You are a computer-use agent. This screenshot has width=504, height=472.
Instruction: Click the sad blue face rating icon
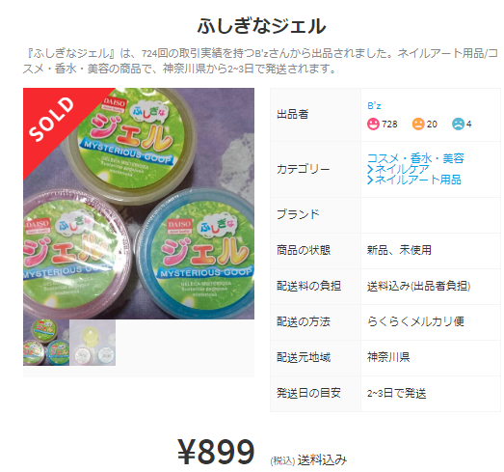[x=458, y=124]
